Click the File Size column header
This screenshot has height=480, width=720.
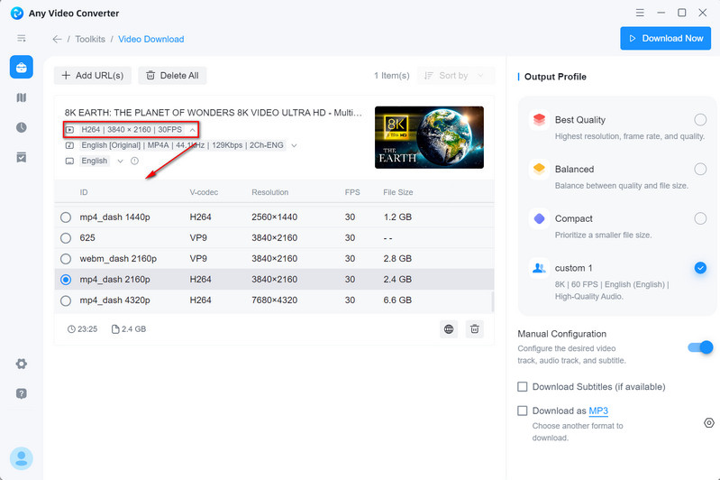pos(398,192)
